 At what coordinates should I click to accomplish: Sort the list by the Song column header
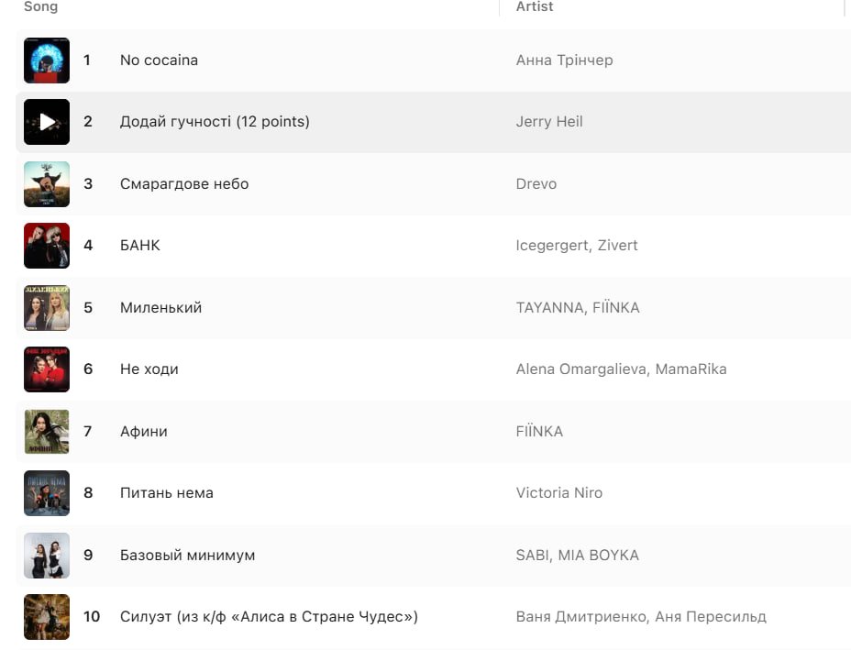point(40,6)
